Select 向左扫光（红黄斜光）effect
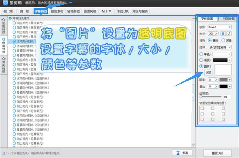The image size is (239, 158). (28, 134)
